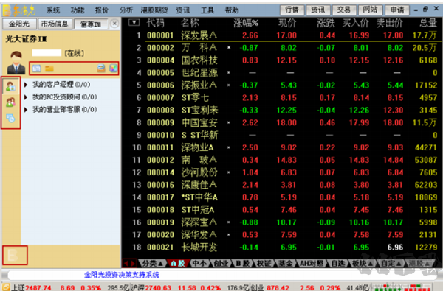
Task: Select the 沙河股份 stock row
Action: coord(283,172)
